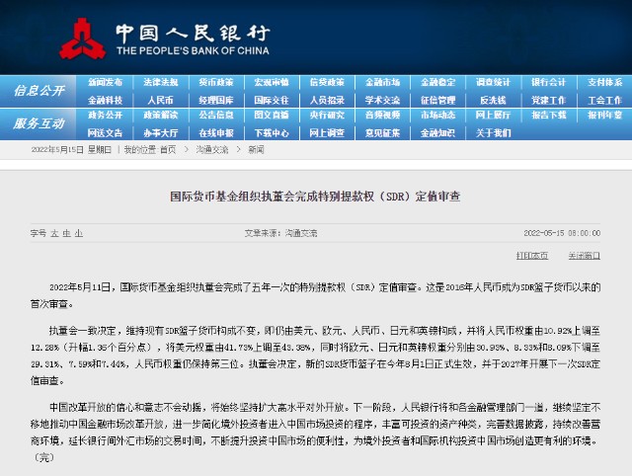Click the date 2022年5月15日 星期日

pyautogui.click(x=71, y=150)
